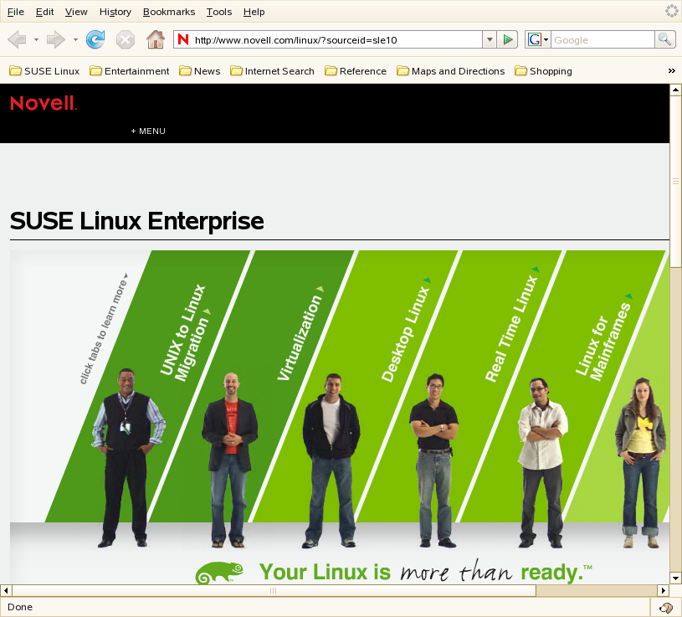Click the man in vest with badge
This screenshot has width=682, height=617.
[x=127, y=457]
